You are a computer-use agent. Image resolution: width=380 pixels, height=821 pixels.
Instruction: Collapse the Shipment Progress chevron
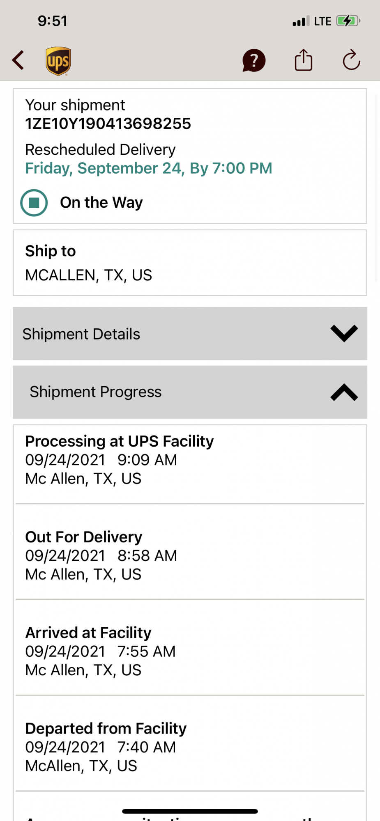point(344,392)
